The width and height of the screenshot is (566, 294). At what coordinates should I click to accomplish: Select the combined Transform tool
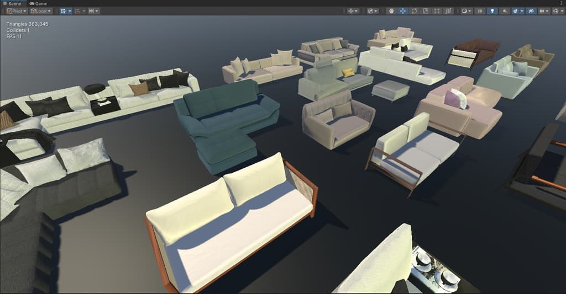(x=448, y=11)
